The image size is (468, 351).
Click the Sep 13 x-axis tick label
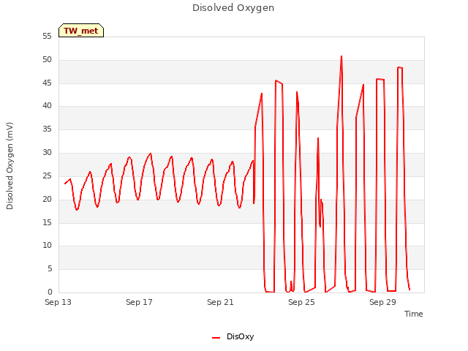(58, 302)
